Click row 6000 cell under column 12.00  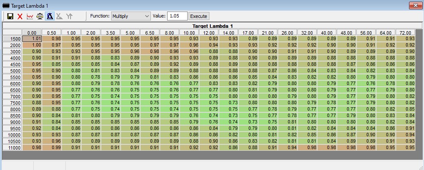209,84
